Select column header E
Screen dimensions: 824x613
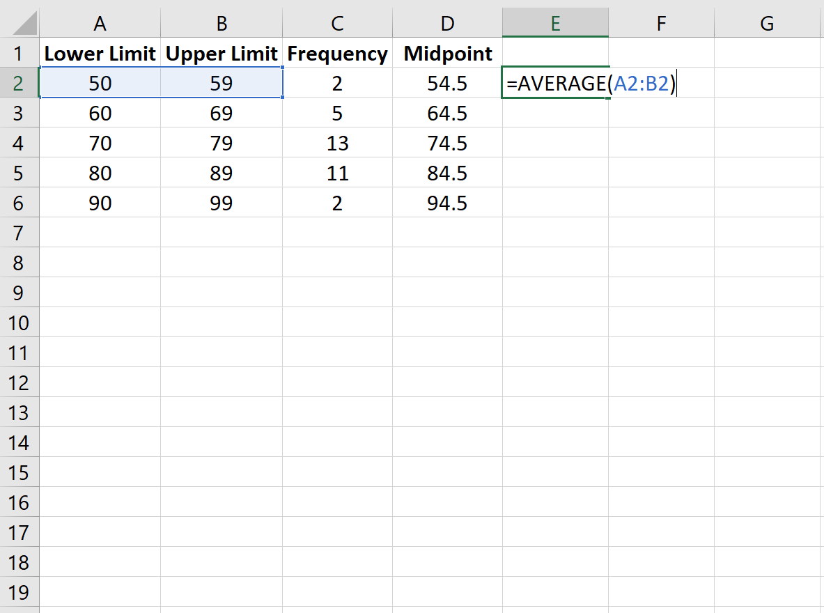pyautogui.click(x=555, y=23)
